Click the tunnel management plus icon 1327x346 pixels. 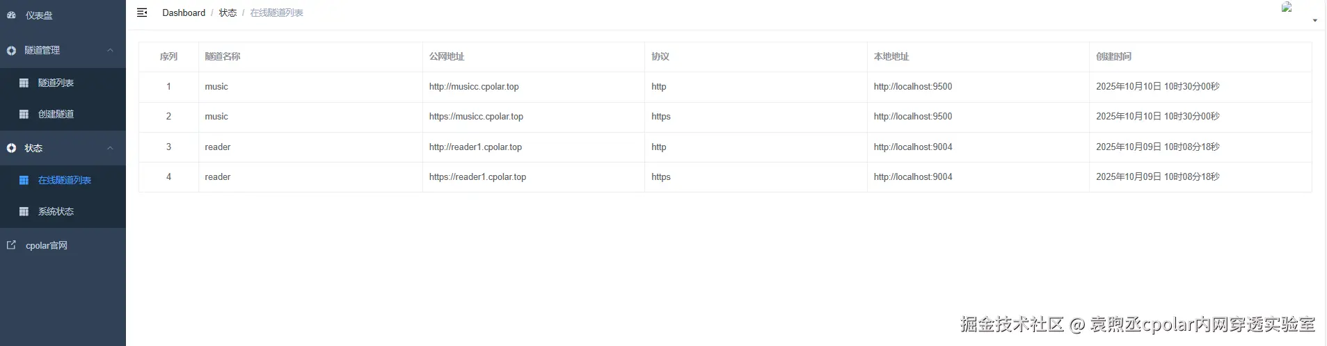[11, 51]
